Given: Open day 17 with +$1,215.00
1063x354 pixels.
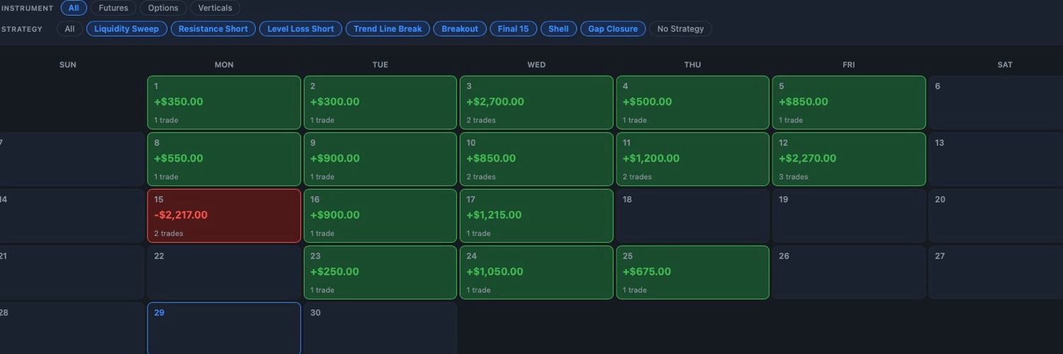Looking at the screenshot, I should click(x=536, y=216).
